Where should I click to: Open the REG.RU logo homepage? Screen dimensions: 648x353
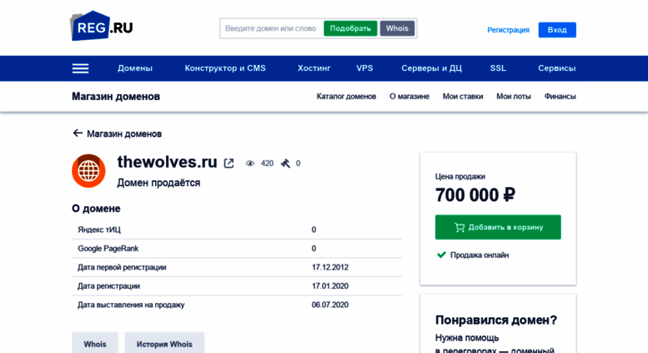(102, 26)
